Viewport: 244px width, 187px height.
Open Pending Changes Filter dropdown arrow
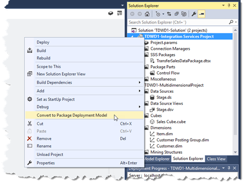point(163,14)
